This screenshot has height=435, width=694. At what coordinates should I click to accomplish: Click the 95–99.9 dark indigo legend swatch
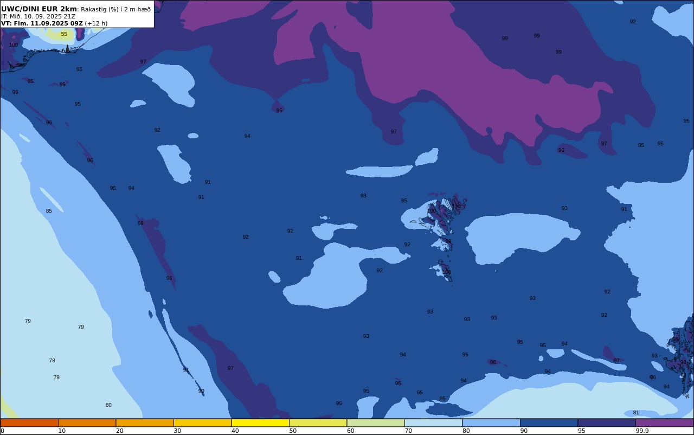tap(607, 423)
